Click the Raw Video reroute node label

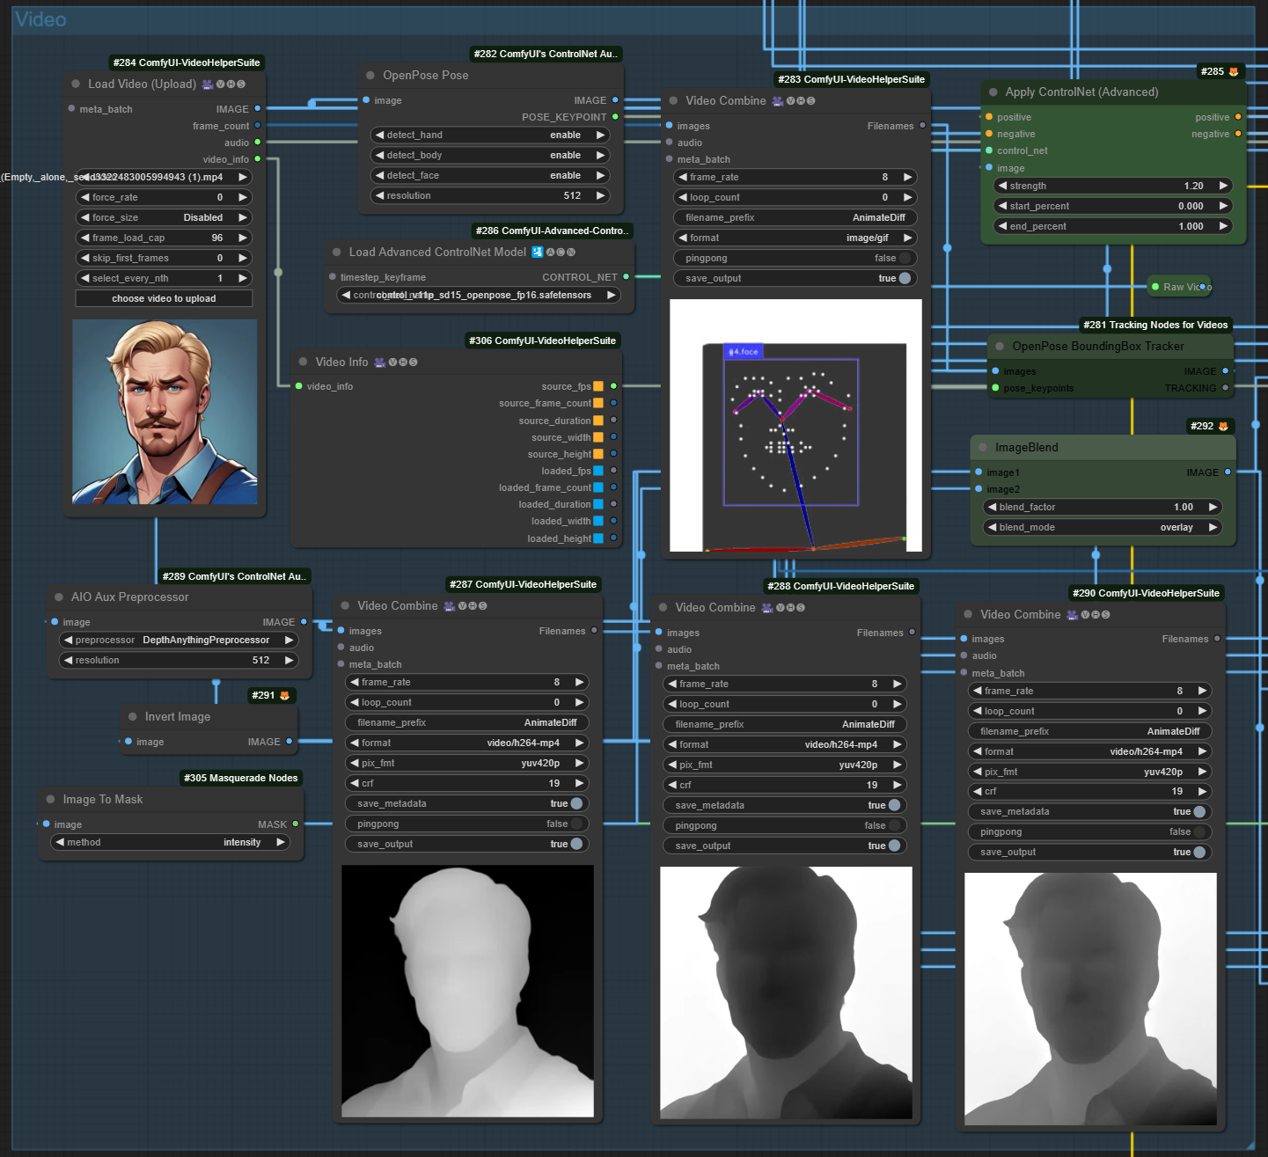1182,287
